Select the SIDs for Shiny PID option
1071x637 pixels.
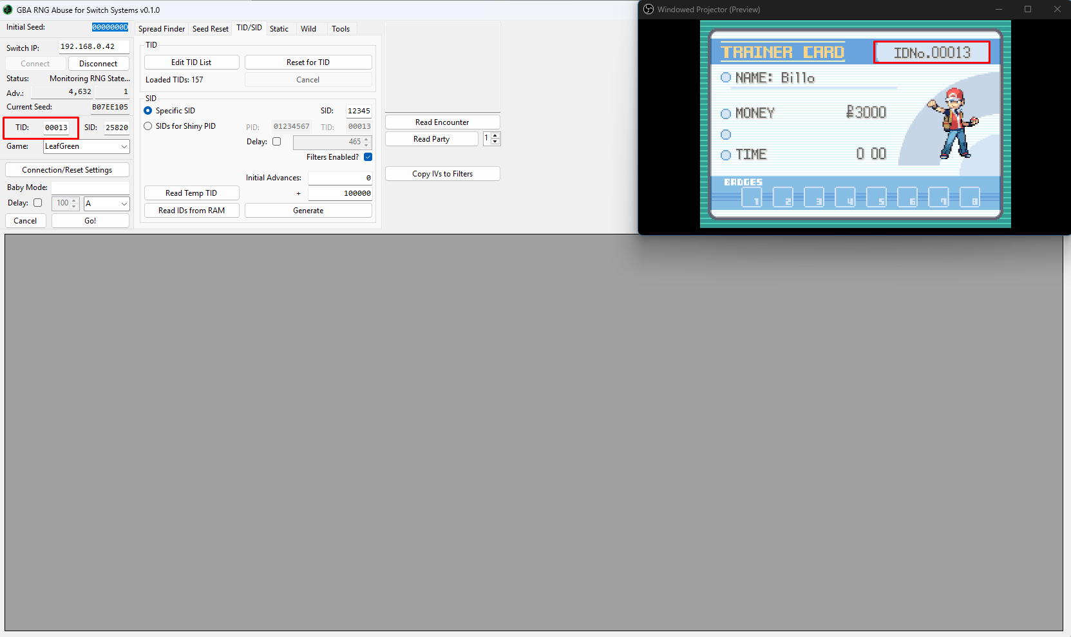coord(148,126)
